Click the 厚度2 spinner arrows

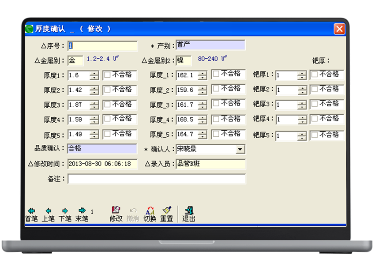click(94, 90)
